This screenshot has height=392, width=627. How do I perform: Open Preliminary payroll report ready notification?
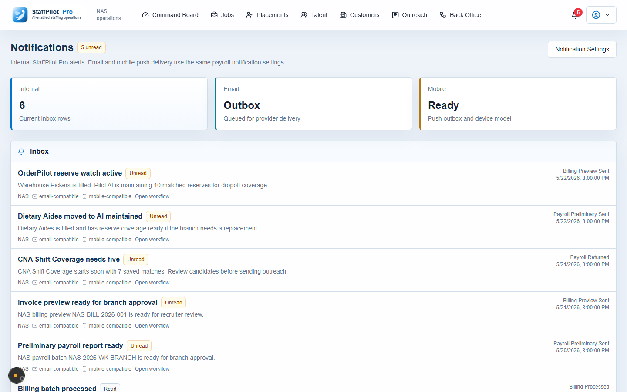coord(71,345)
